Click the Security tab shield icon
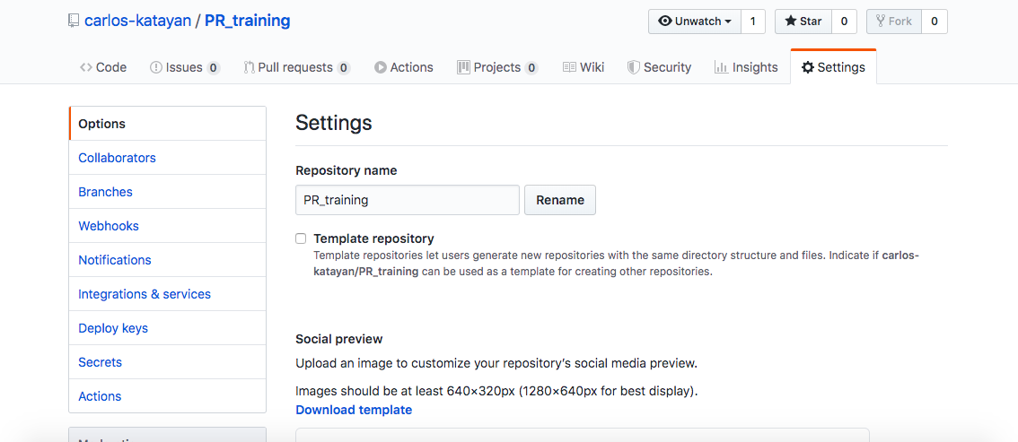Image resolution: width=1018 pixels, height=442 pixels. pyautogui.click(x=634, y=67)
